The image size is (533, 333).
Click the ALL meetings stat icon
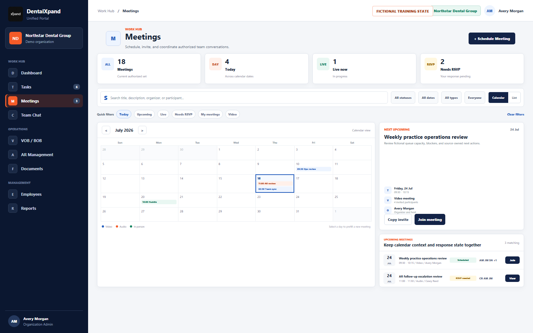[x=108, y=64]
